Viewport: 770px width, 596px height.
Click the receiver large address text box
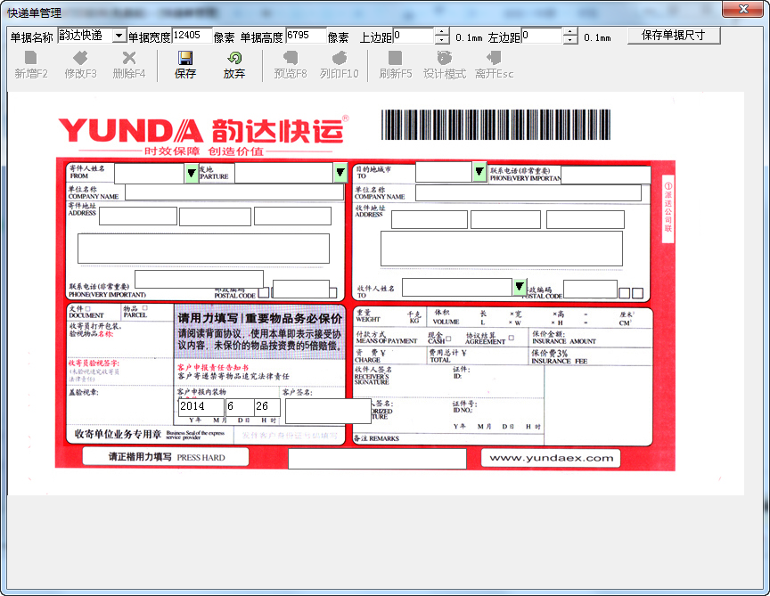502,249
